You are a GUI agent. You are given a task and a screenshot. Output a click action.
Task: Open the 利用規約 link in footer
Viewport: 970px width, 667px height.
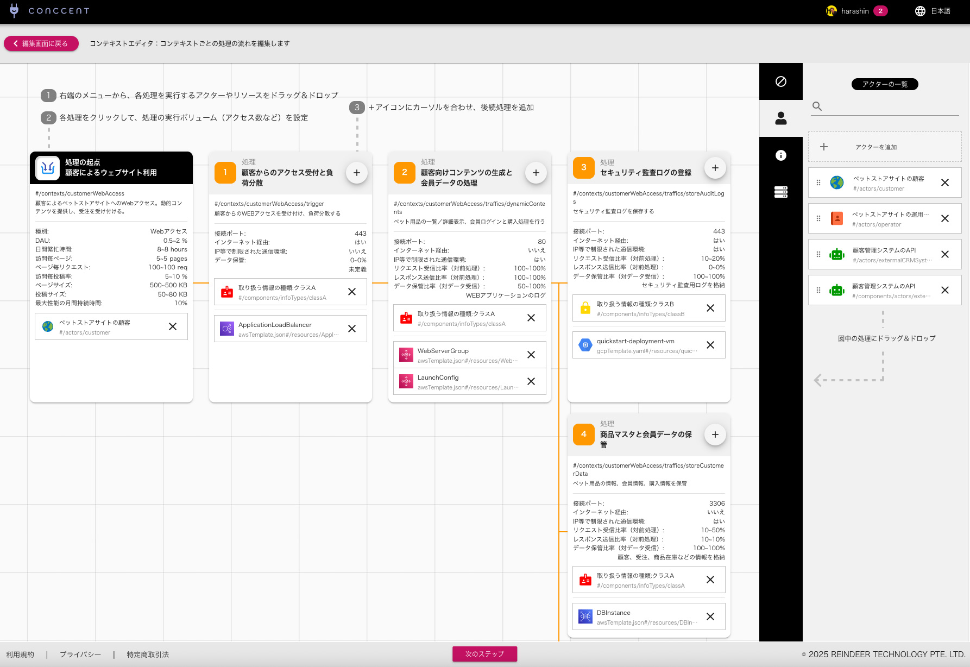pyautogui.click(x=20, y=655)
